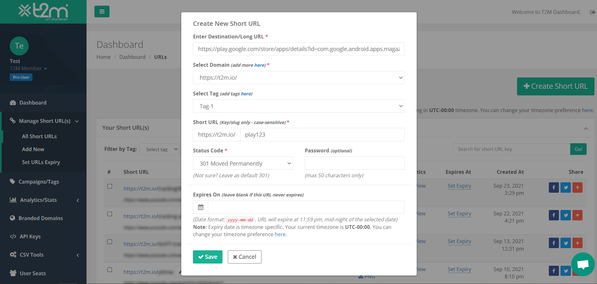This screenshot has height=284, width=597.
Task: Share Sep 23 URL on Facebook
Action: coord(554,188)
